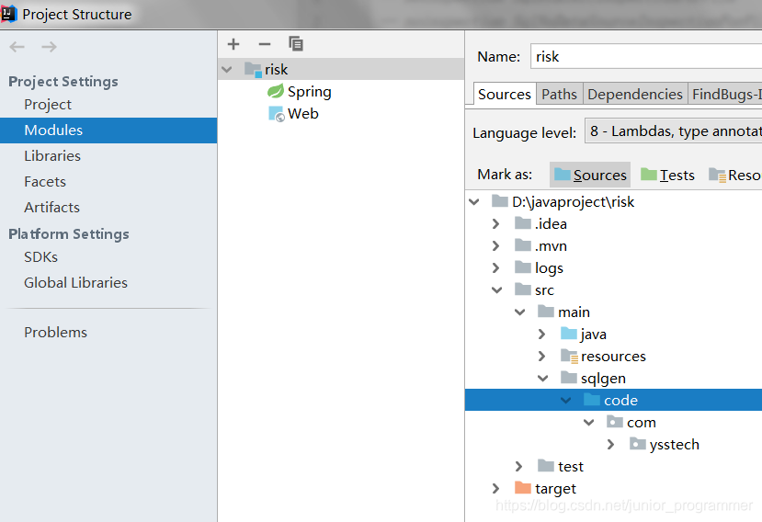The width and height of the screenshot is (762, 522).
Task: Click the Copy module icon
Action: pyautogui.click(x=295, y=44)
